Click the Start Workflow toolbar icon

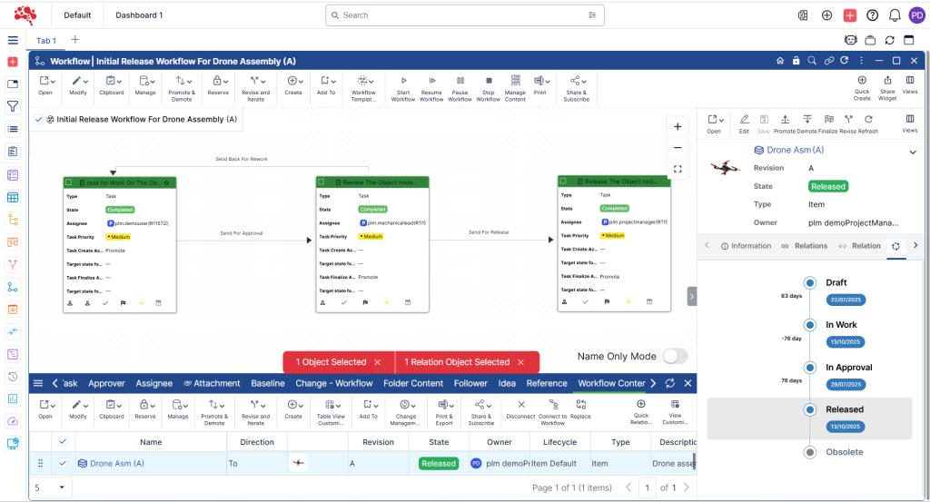(x=403, y=82)
